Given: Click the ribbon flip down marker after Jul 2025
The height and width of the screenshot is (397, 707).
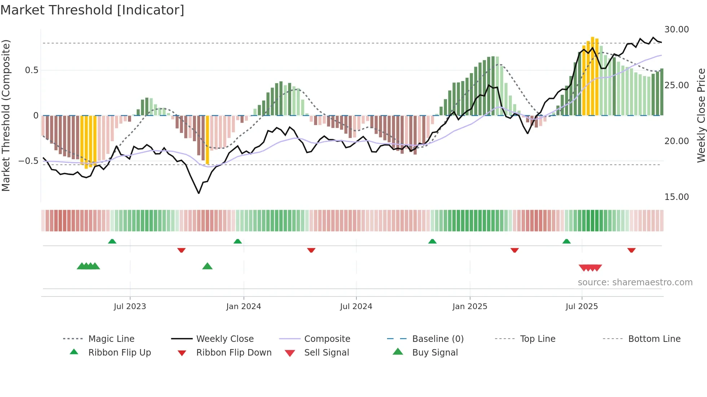Looking at the screenshot, I should click(x=631, y=250).
